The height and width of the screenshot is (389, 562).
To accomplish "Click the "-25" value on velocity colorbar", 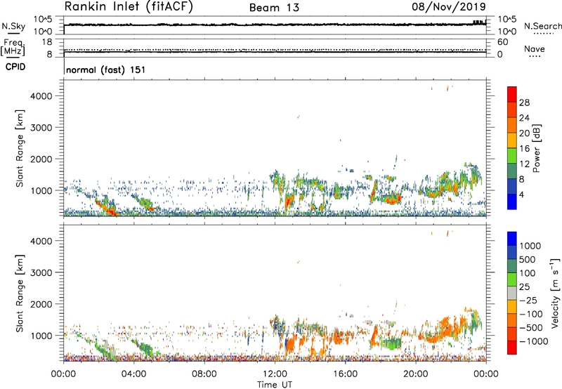I will (528, 301).
